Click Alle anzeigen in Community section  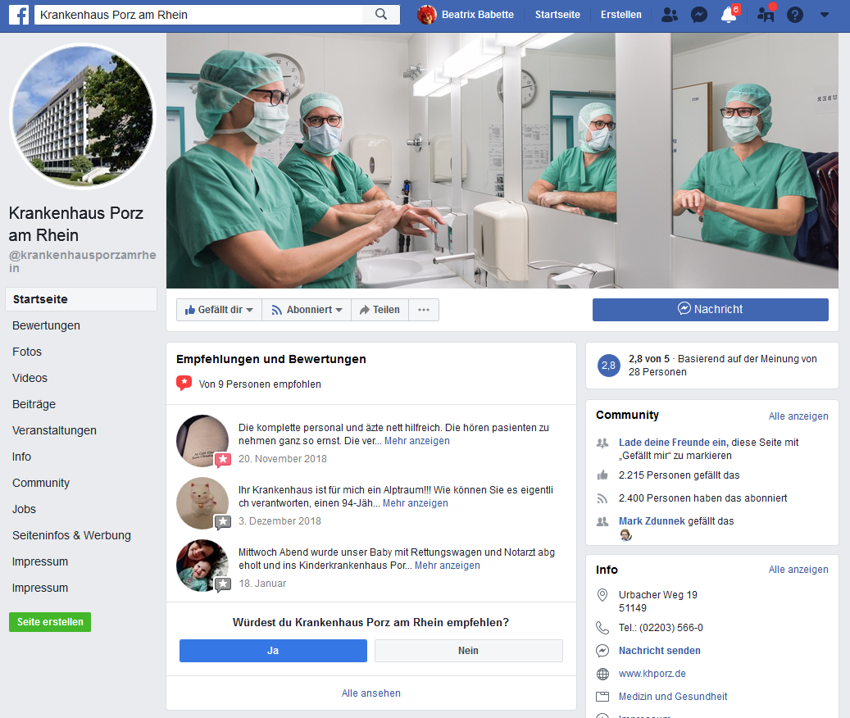798,416
